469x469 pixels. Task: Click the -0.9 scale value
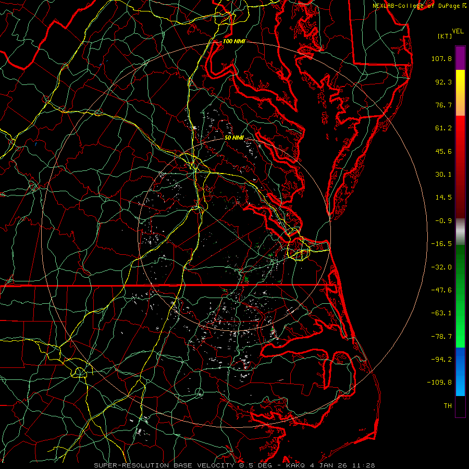coord(443,221)
